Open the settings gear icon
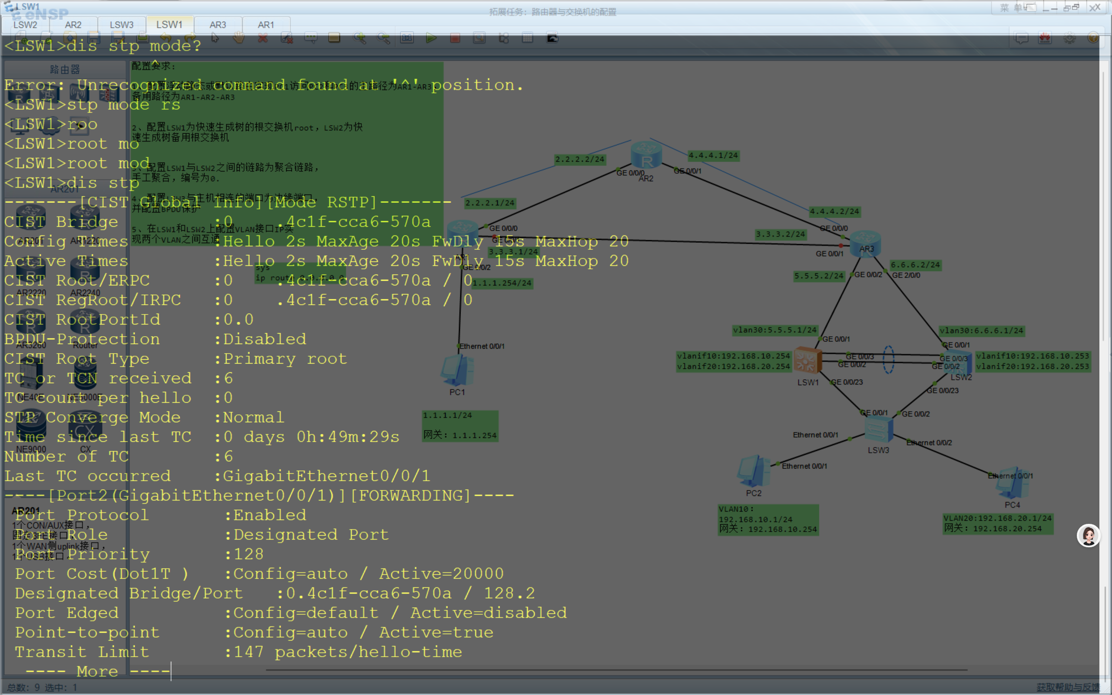This screenshot has height=695, width=1112. (1069, 38)
